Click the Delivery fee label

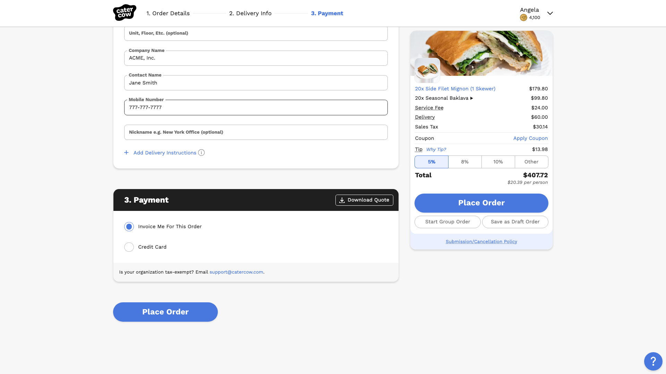425,117
